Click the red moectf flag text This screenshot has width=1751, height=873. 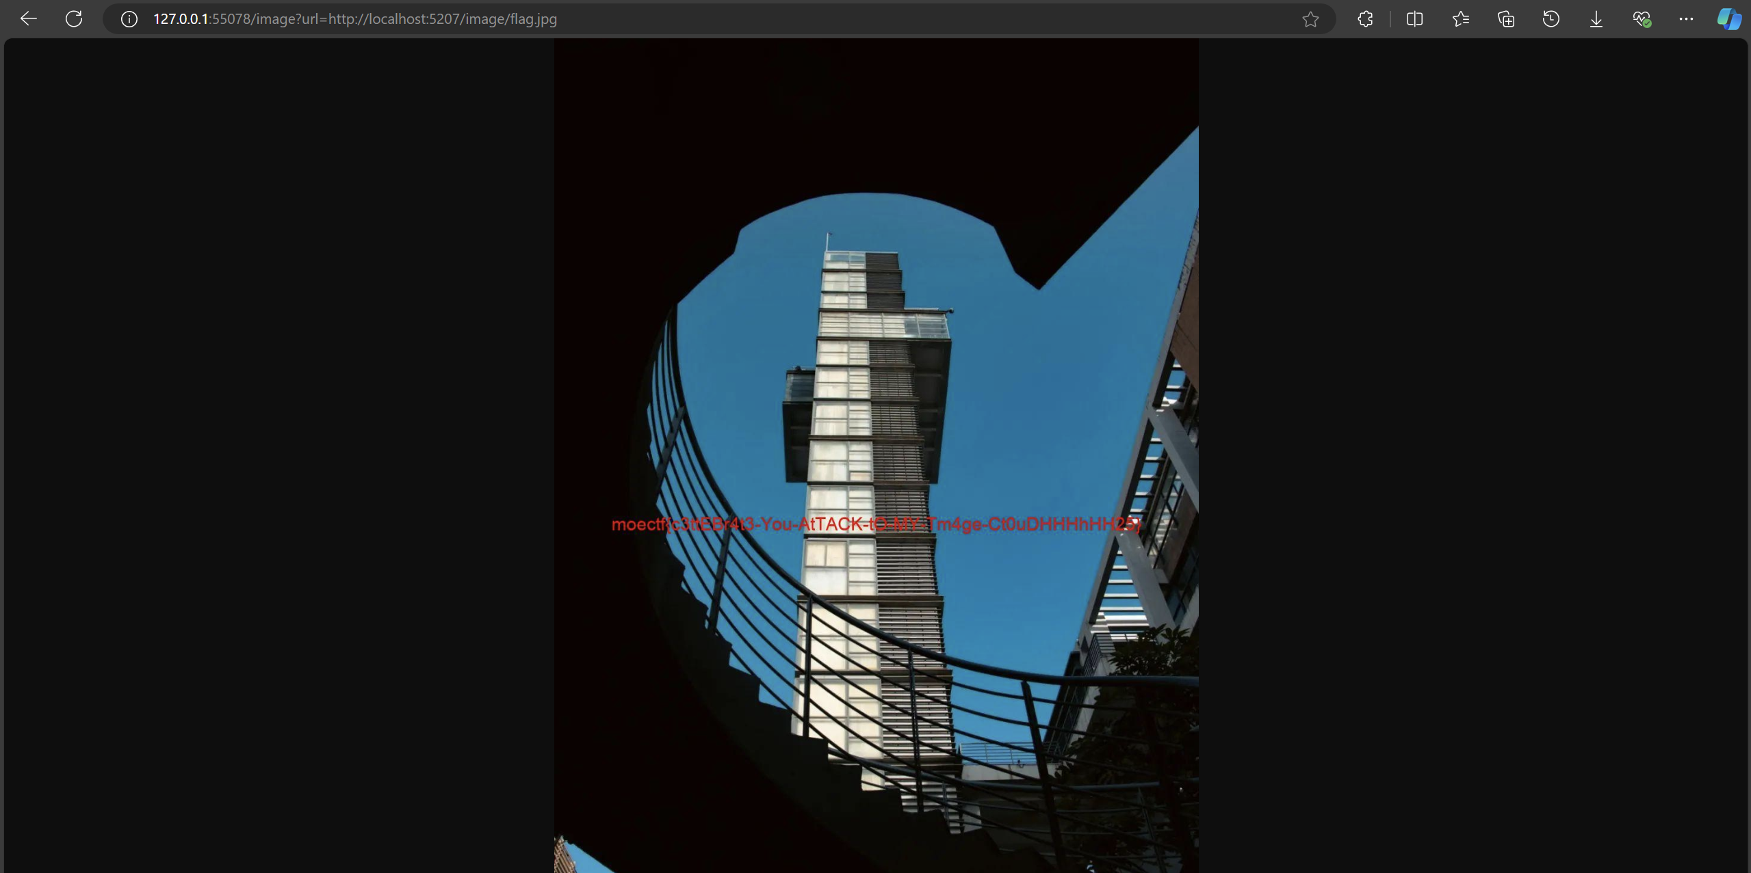click(x=875, y=524)
